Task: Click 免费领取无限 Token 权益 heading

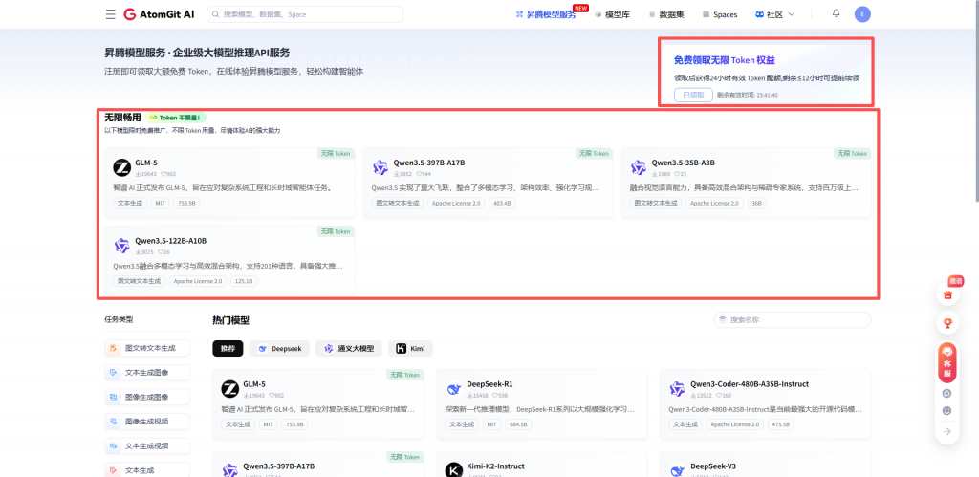Action: click(725, 60)
